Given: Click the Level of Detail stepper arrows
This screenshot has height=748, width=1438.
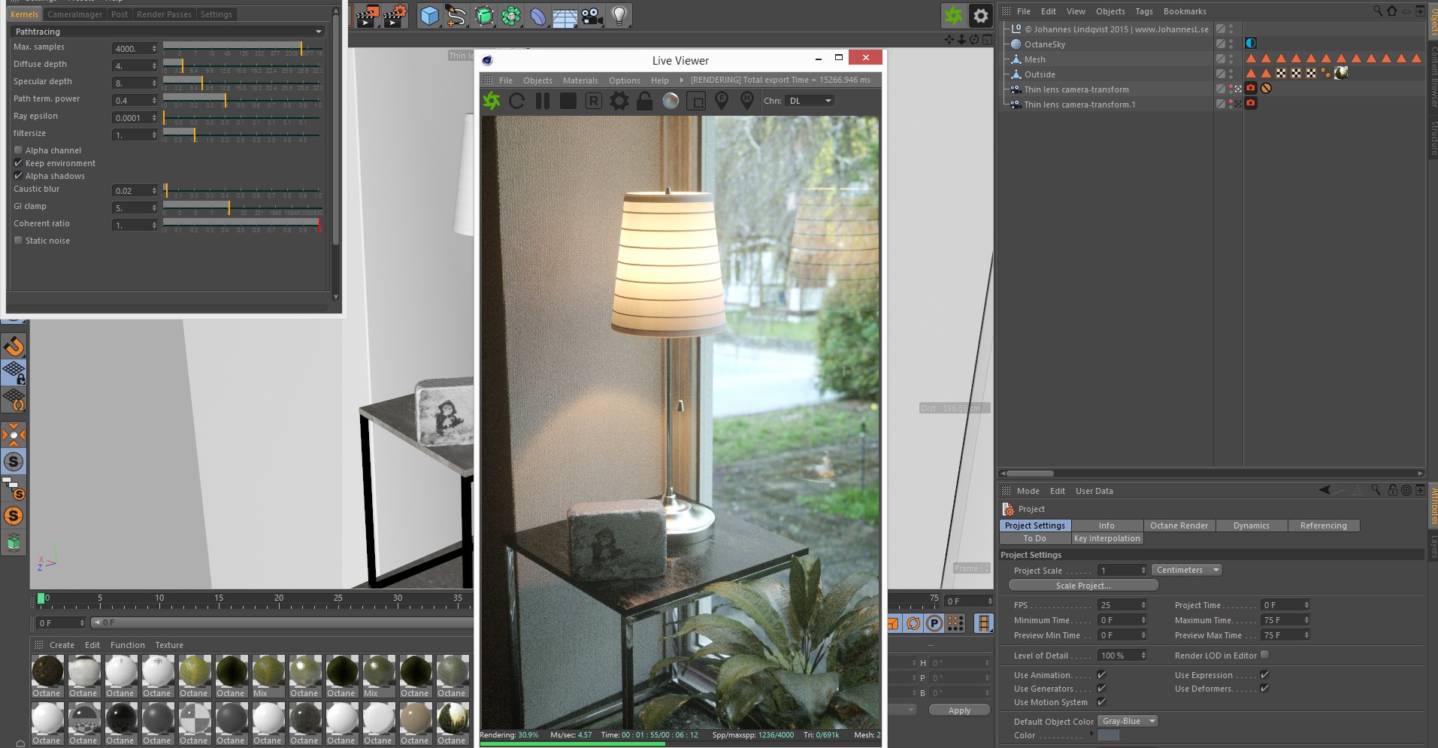Looking at the screenshot, I should [x=1143, y=656].
